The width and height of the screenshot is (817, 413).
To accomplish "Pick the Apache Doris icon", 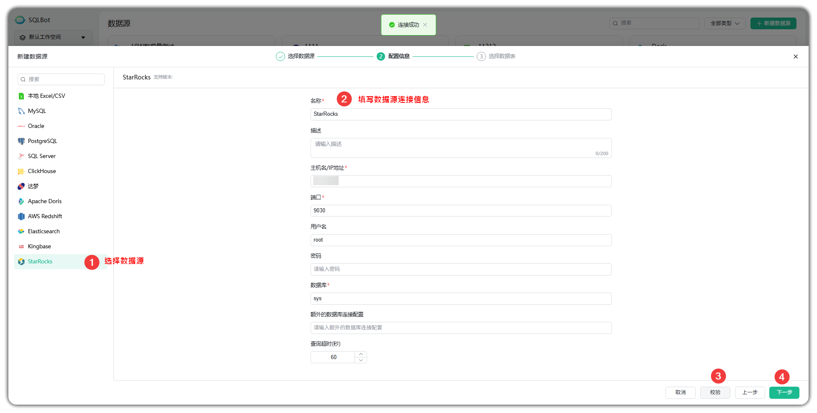I will [21, 201].
